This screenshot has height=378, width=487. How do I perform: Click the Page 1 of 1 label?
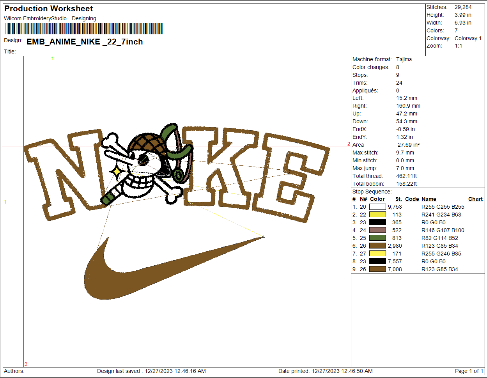(469, 371)
